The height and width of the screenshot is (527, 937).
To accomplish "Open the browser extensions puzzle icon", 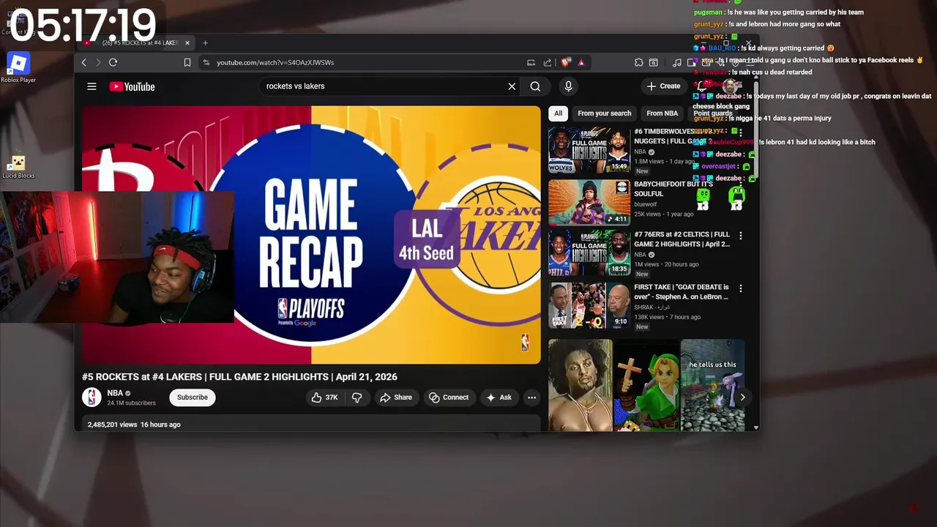I will (638, 62).
